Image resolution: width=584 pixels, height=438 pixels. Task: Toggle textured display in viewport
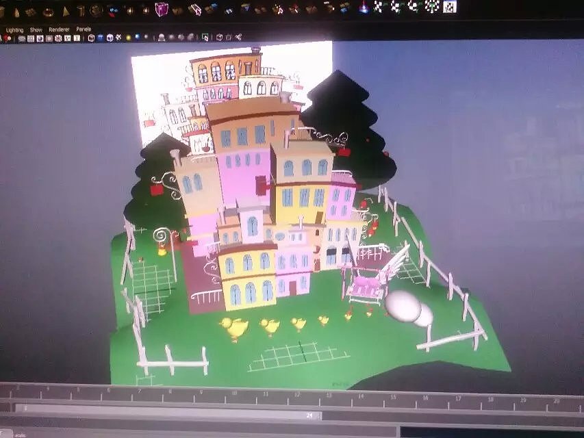point(118,37)
